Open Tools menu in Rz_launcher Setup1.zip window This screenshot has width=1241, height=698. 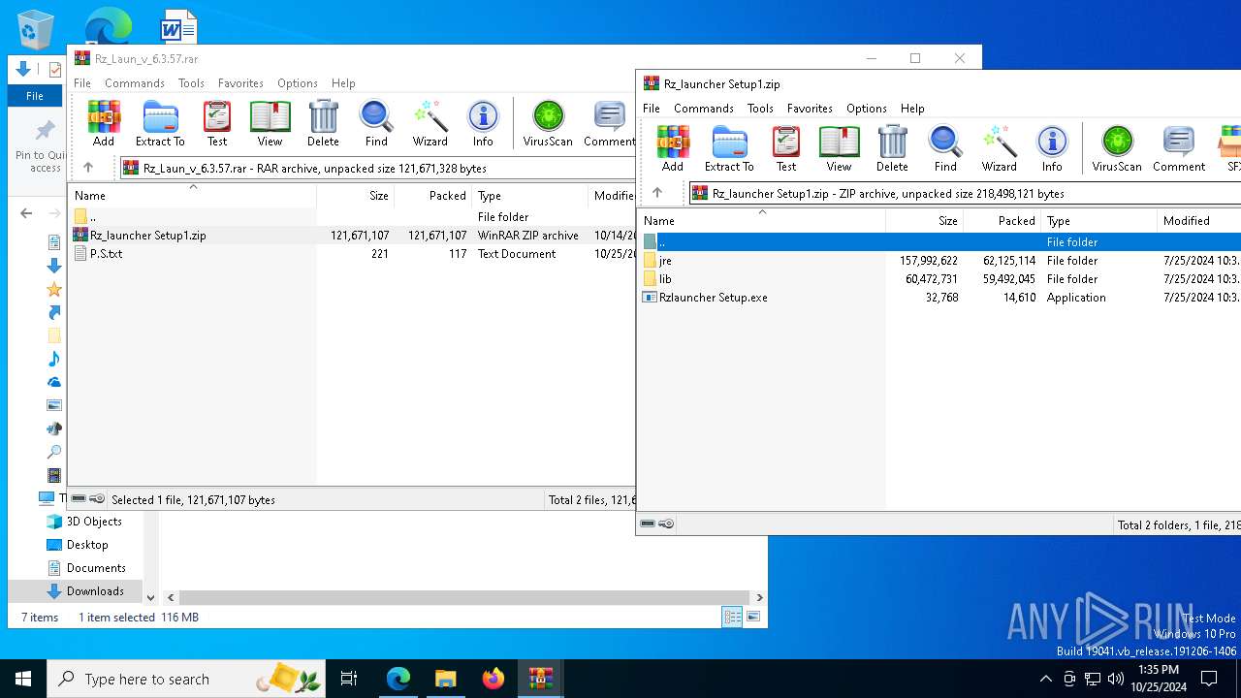pyautogui.click(x=760, y=109)
